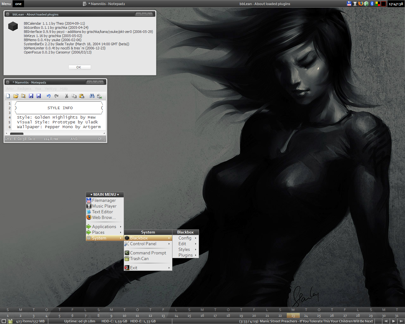Viewport: 405px width, 324px height.
Task: Click the recycle bin icon in bottom bar
Action: [10, 321]
